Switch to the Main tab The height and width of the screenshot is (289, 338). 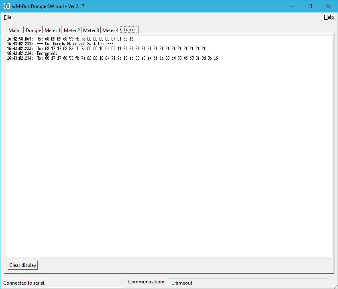tap(14, 31)
